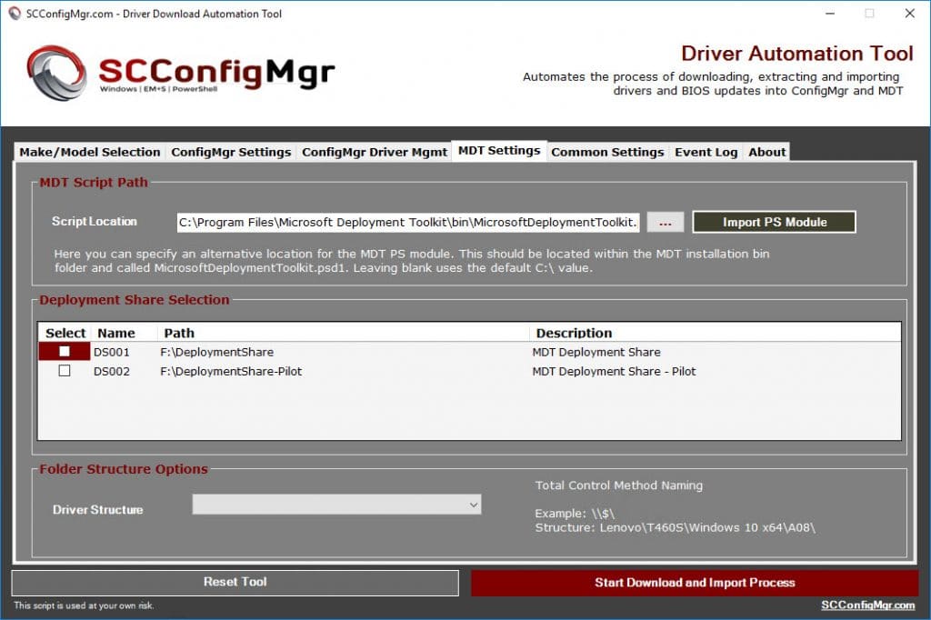Click the SCConfigMgr swirl logo icon
The height and width of the screenshot is (620, 931).
(x=56, y=73)
